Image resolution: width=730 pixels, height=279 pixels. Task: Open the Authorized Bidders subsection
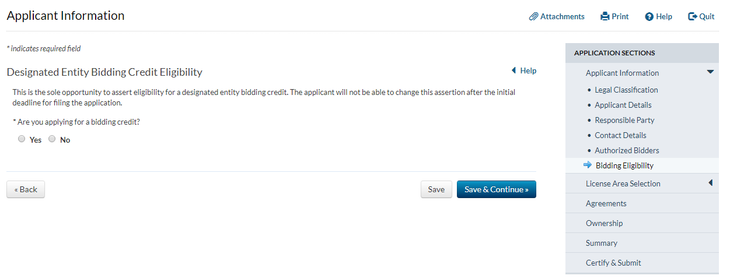pos(627,150)
